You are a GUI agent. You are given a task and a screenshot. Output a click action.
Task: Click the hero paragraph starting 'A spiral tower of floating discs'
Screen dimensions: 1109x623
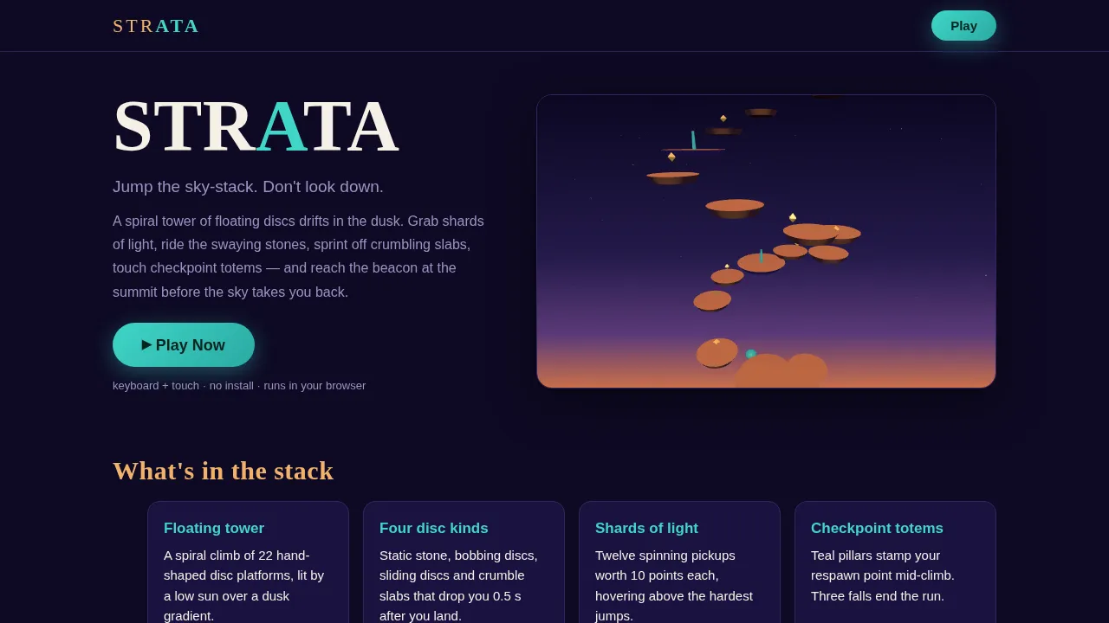(x=299, y=256)
